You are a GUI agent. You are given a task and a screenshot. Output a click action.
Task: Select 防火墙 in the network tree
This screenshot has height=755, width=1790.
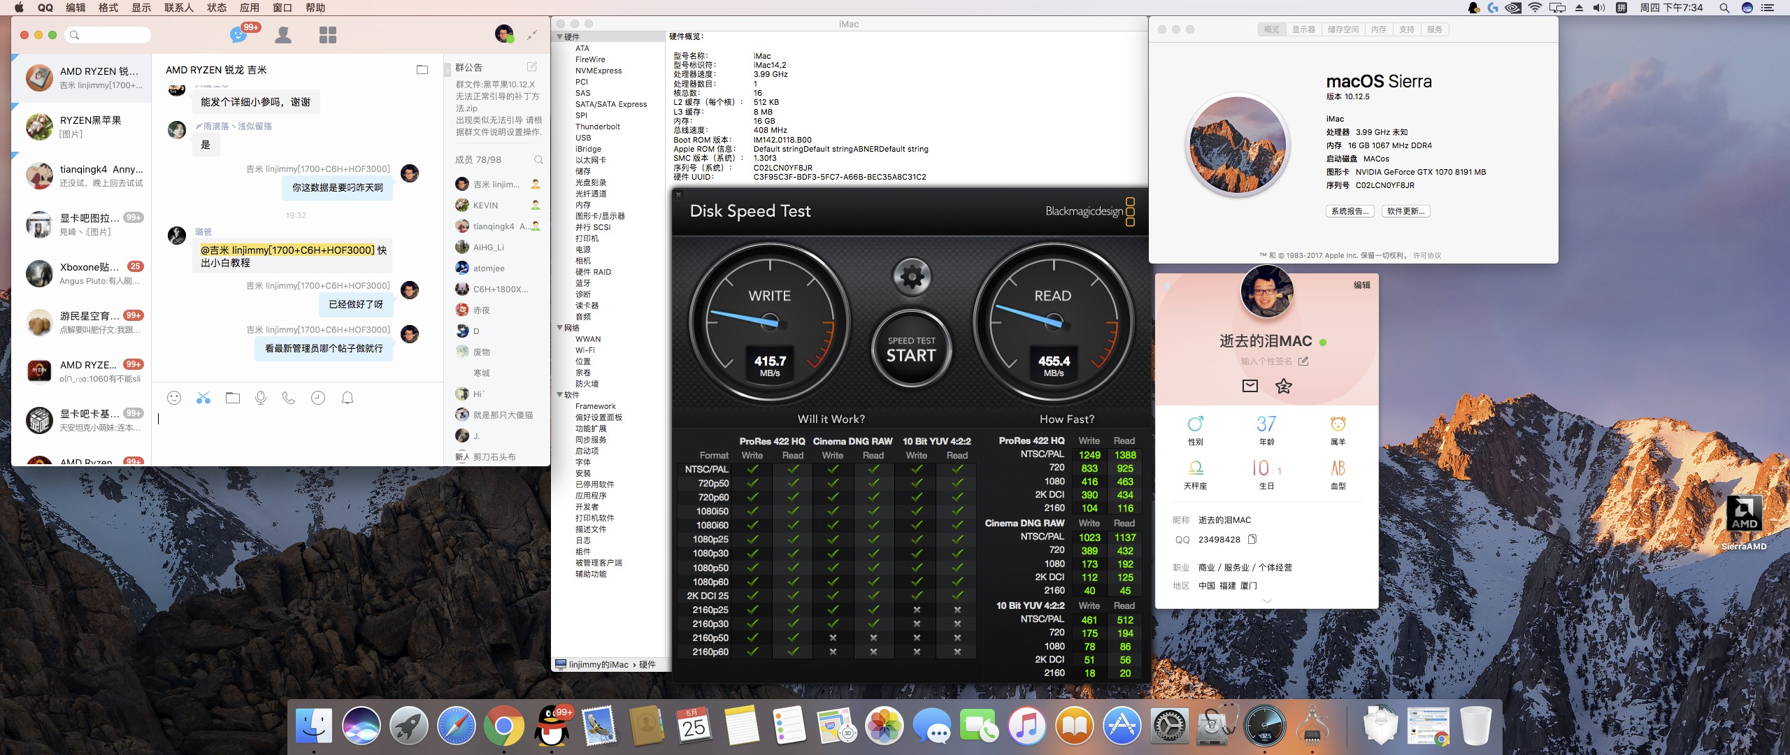point(587,384)
